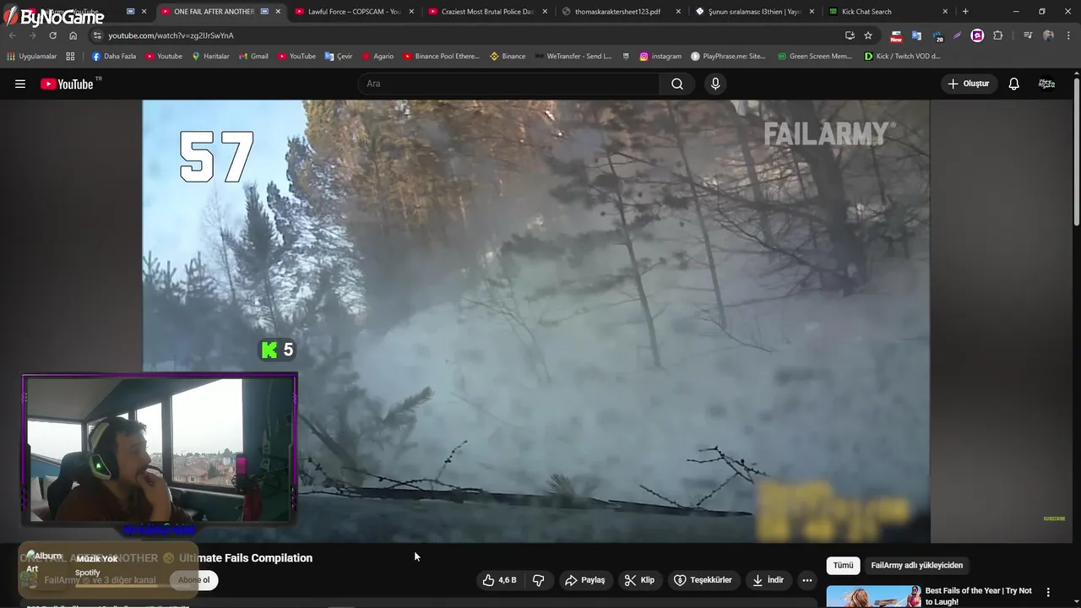Click the YouTube search input field
Viewport: 1081px width, 608px height.
point(509,84)
